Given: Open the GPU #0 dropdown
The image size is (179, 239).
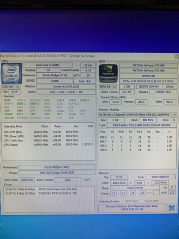Looking at the screenshot, I should 108,87.
